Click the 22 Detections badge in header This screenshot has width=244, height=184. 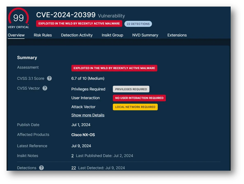pos(138,24)
